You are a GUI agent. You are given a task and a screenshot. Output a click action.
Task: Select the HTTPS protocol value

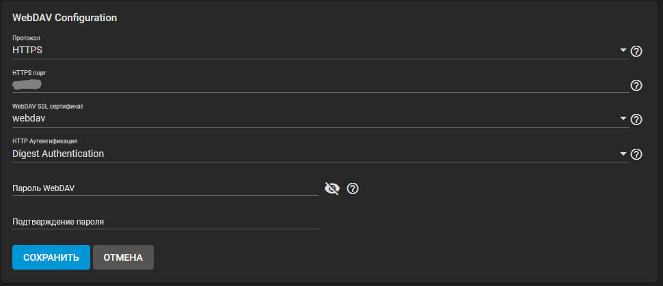click(27, 51)
